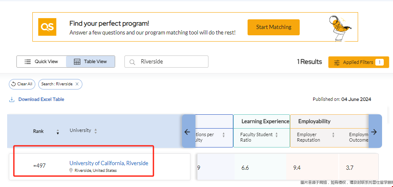Open University of California, Riverside page
393x187 pixels.
pyautogui.click(x=109, y=163)
